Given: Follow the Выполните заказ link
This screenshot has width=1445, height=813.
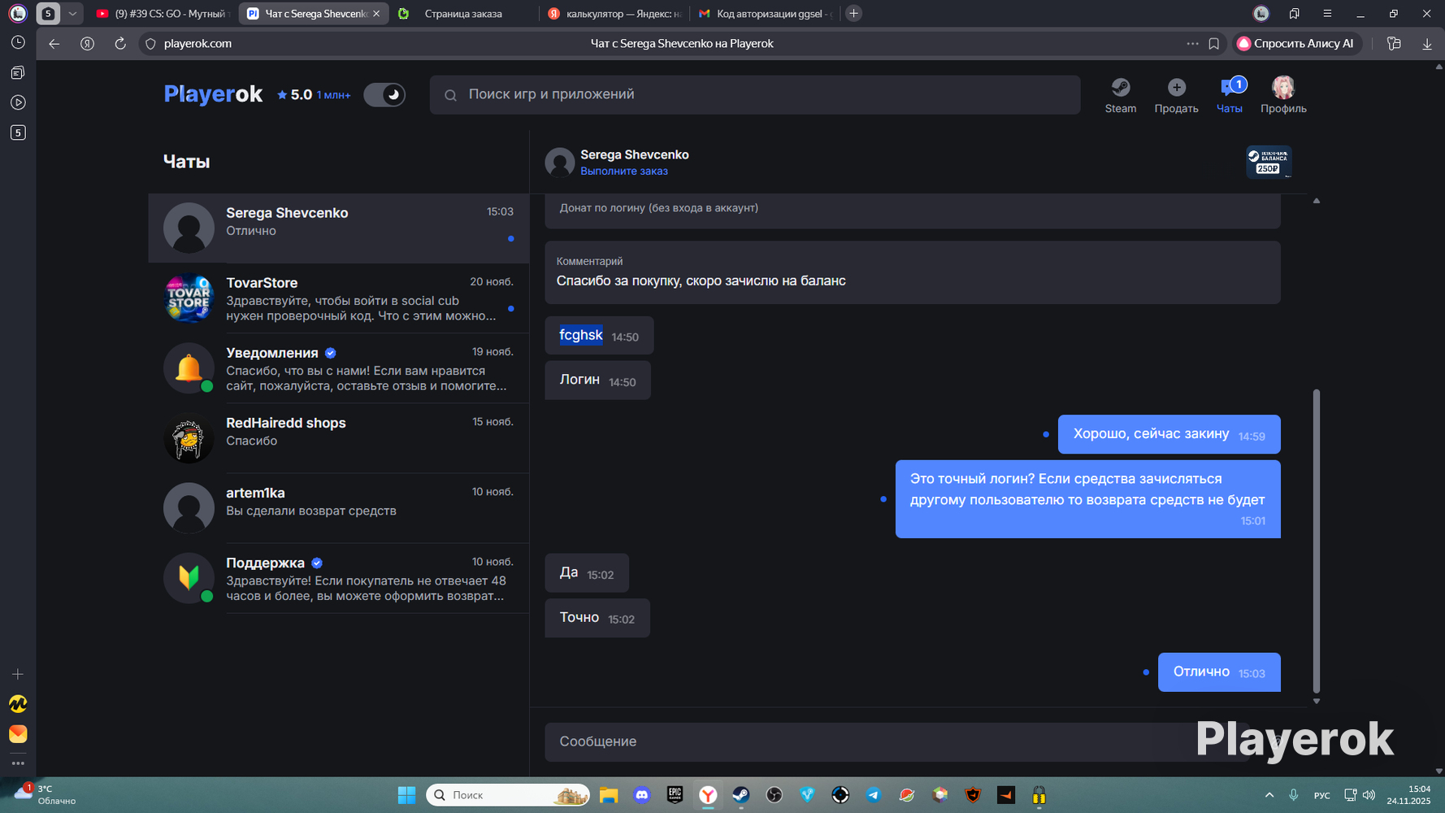Looking at the screenshot, I should 624,172.
